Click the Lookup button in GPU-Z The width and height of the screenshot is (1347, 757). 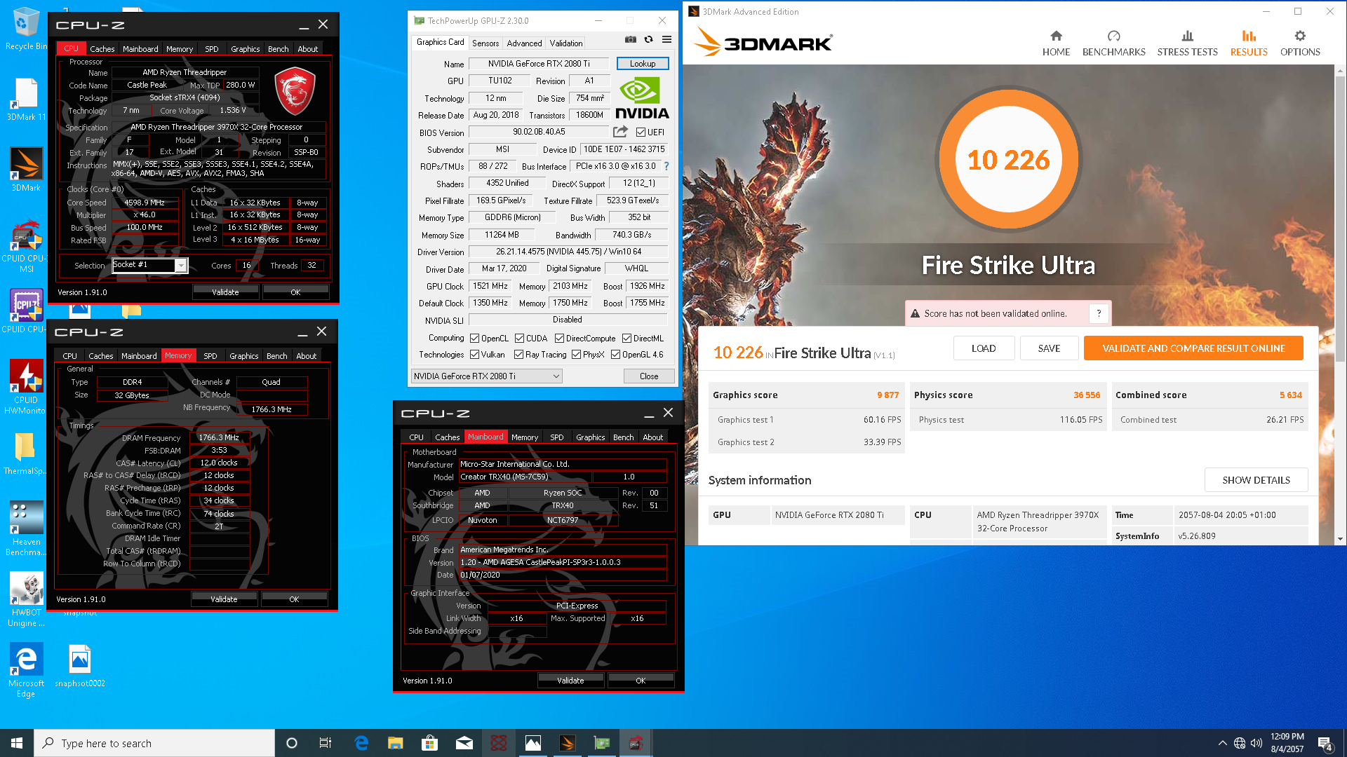(x=643, y=64)
